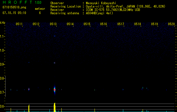Viewport: 177px width, 112px height.
Task: Click the 0515 time marker
Action: (x=87, y=24)
